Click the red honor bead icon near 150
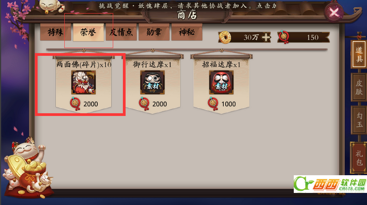The height and width of the screenshot is (205, 367). pyautogui.click(x=284, y=37)
